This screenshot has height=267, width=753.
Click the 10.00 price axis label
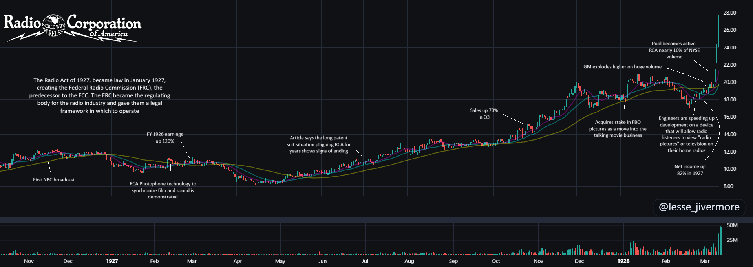729,169
